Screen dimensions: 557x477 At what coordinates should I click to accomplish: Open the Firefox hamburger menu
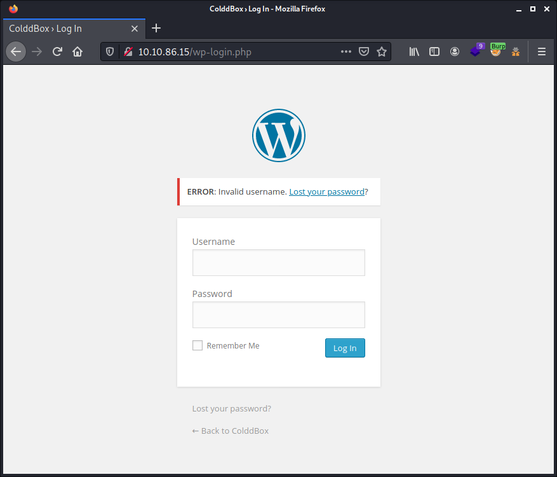[541, 52]
